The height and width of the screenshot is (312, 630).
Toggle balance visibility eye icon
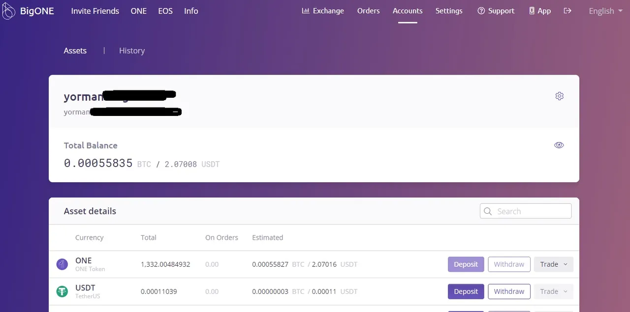point(559,145)
